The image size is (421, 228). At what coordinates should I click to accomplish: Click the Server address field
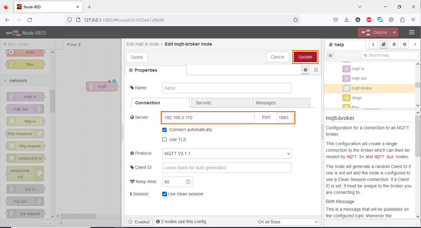coord(208,118)
